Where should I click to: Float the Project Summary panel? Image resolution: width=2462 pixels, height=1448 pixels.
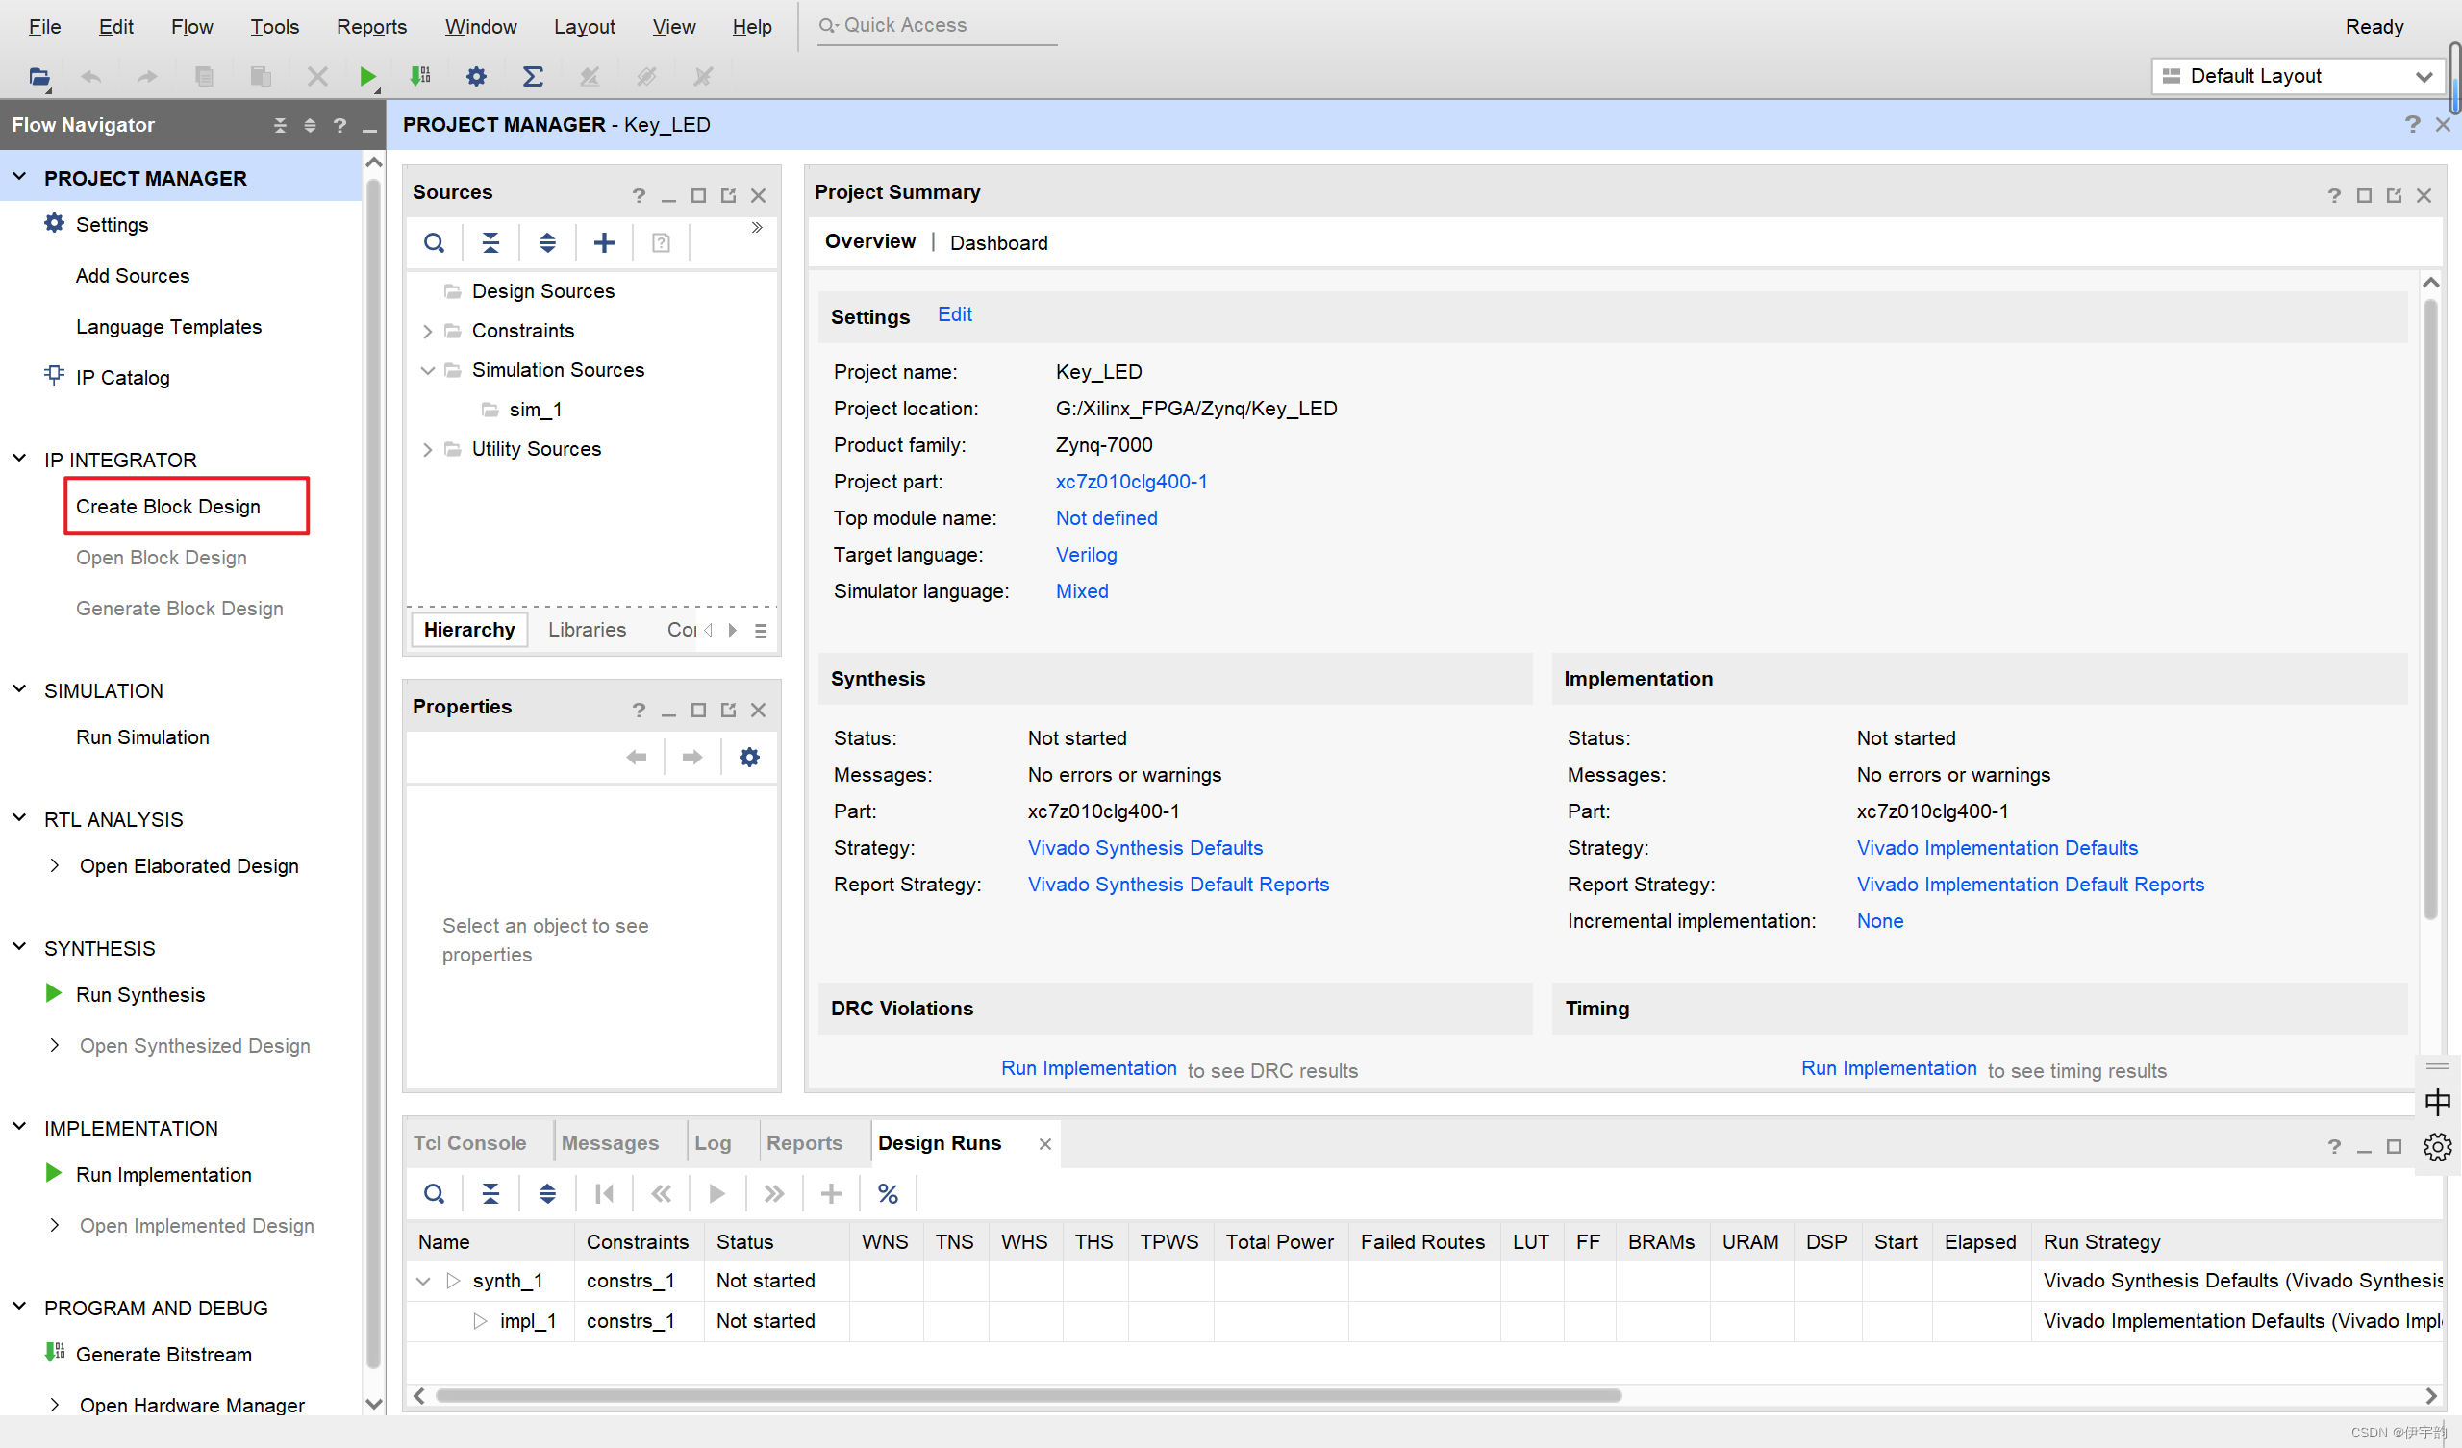[2394, 195]
